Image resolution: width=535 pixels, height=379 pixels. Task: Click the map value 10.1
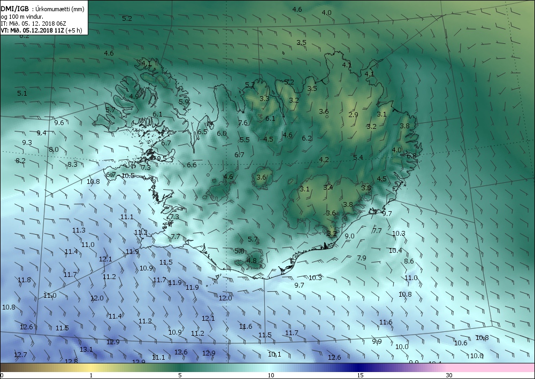point(274,354)
